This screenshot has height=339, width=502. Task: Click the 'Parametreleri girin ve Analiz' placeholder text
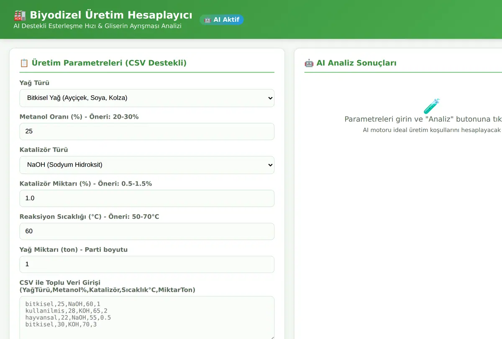point(423,119)
